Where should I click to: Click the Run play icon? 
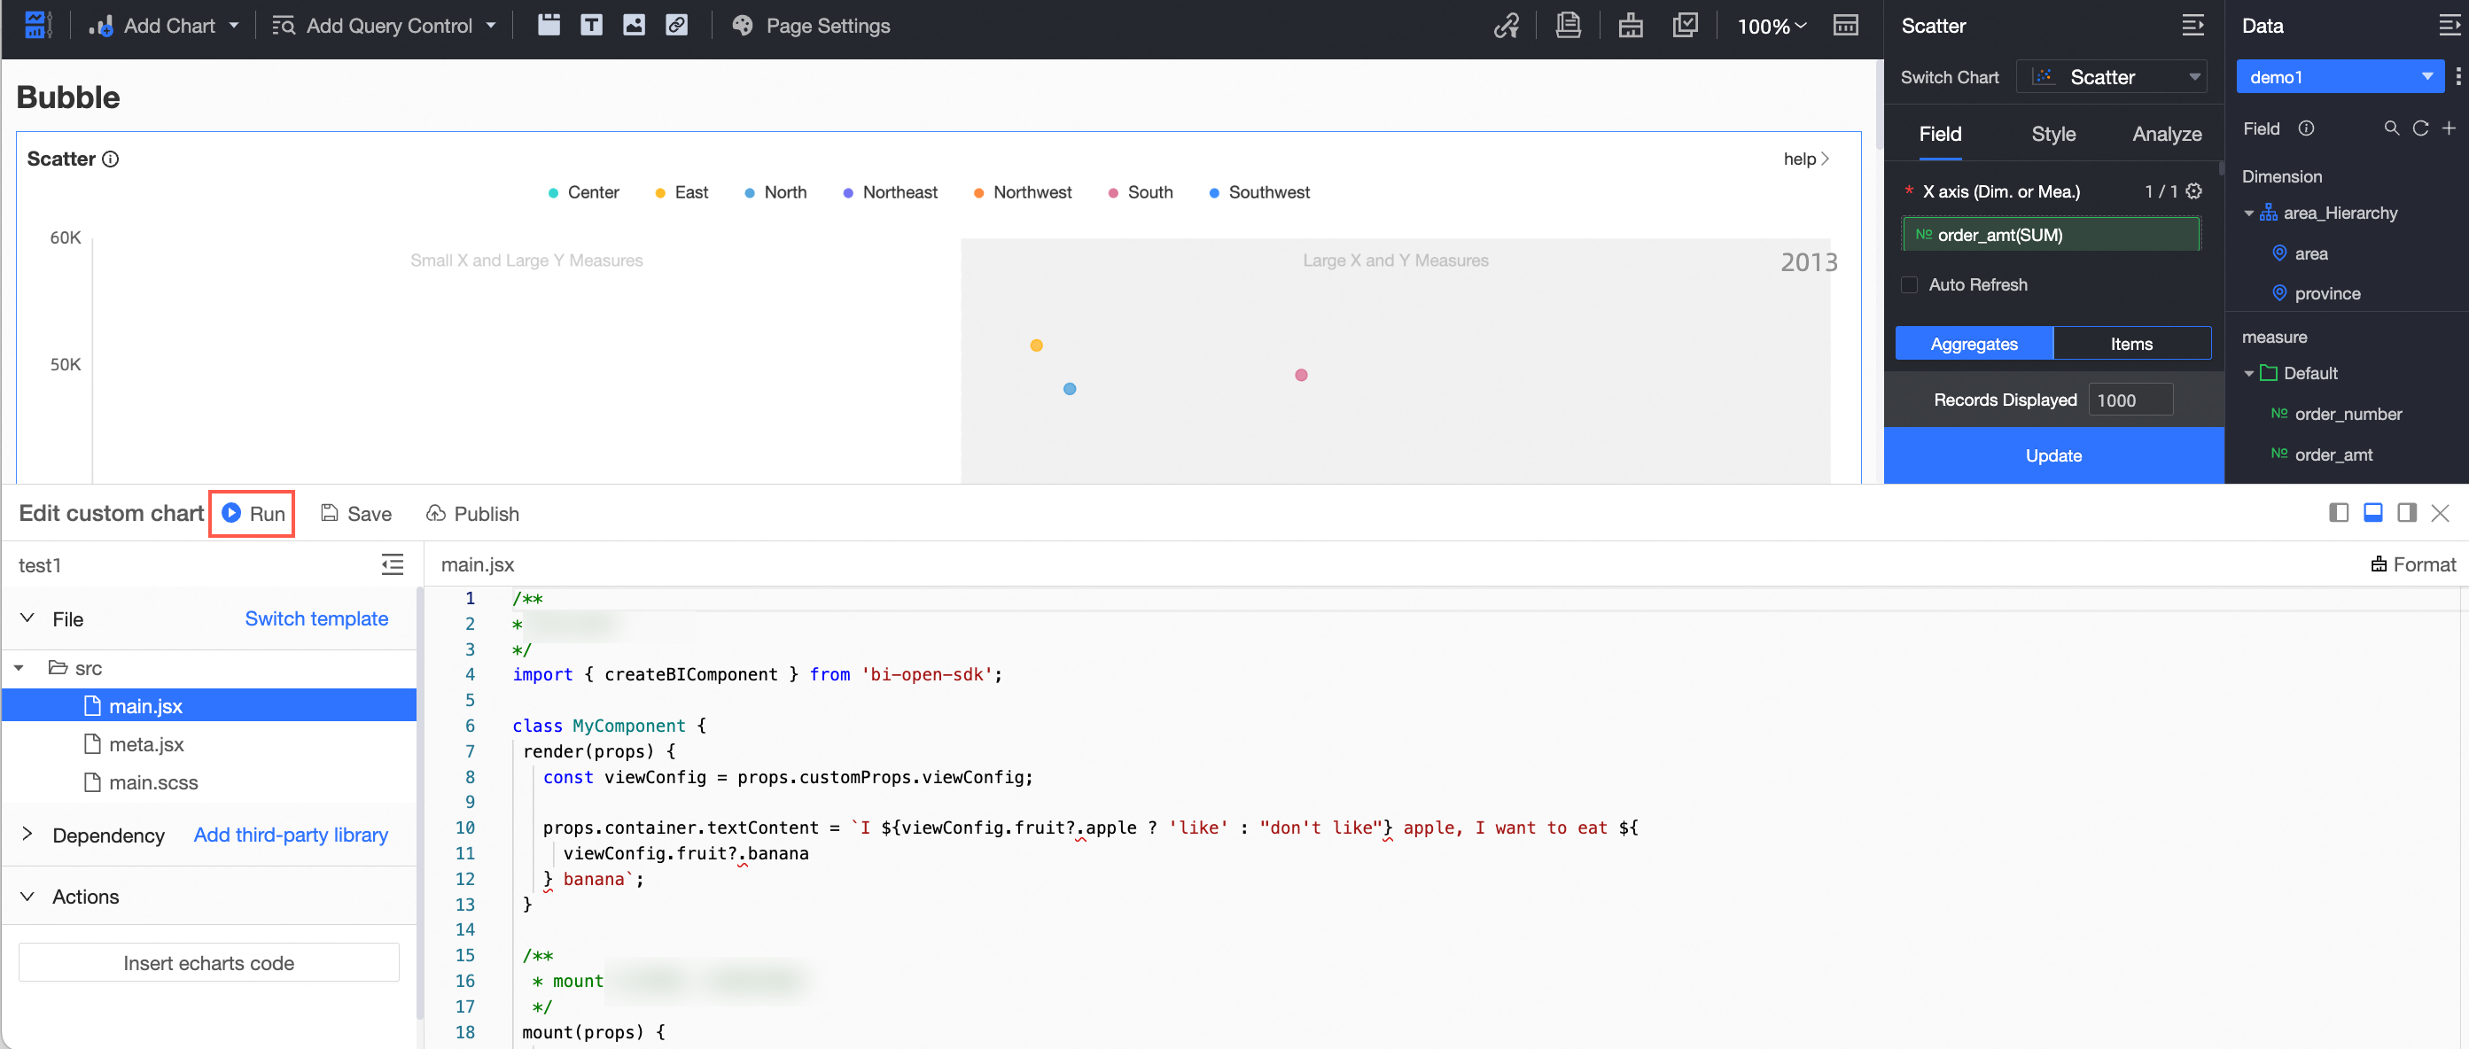231,512
